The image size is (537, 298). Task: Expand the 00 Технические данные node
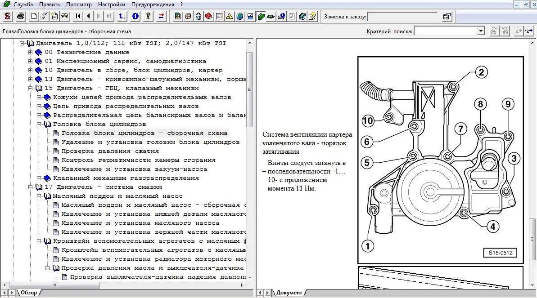(31, 52)
